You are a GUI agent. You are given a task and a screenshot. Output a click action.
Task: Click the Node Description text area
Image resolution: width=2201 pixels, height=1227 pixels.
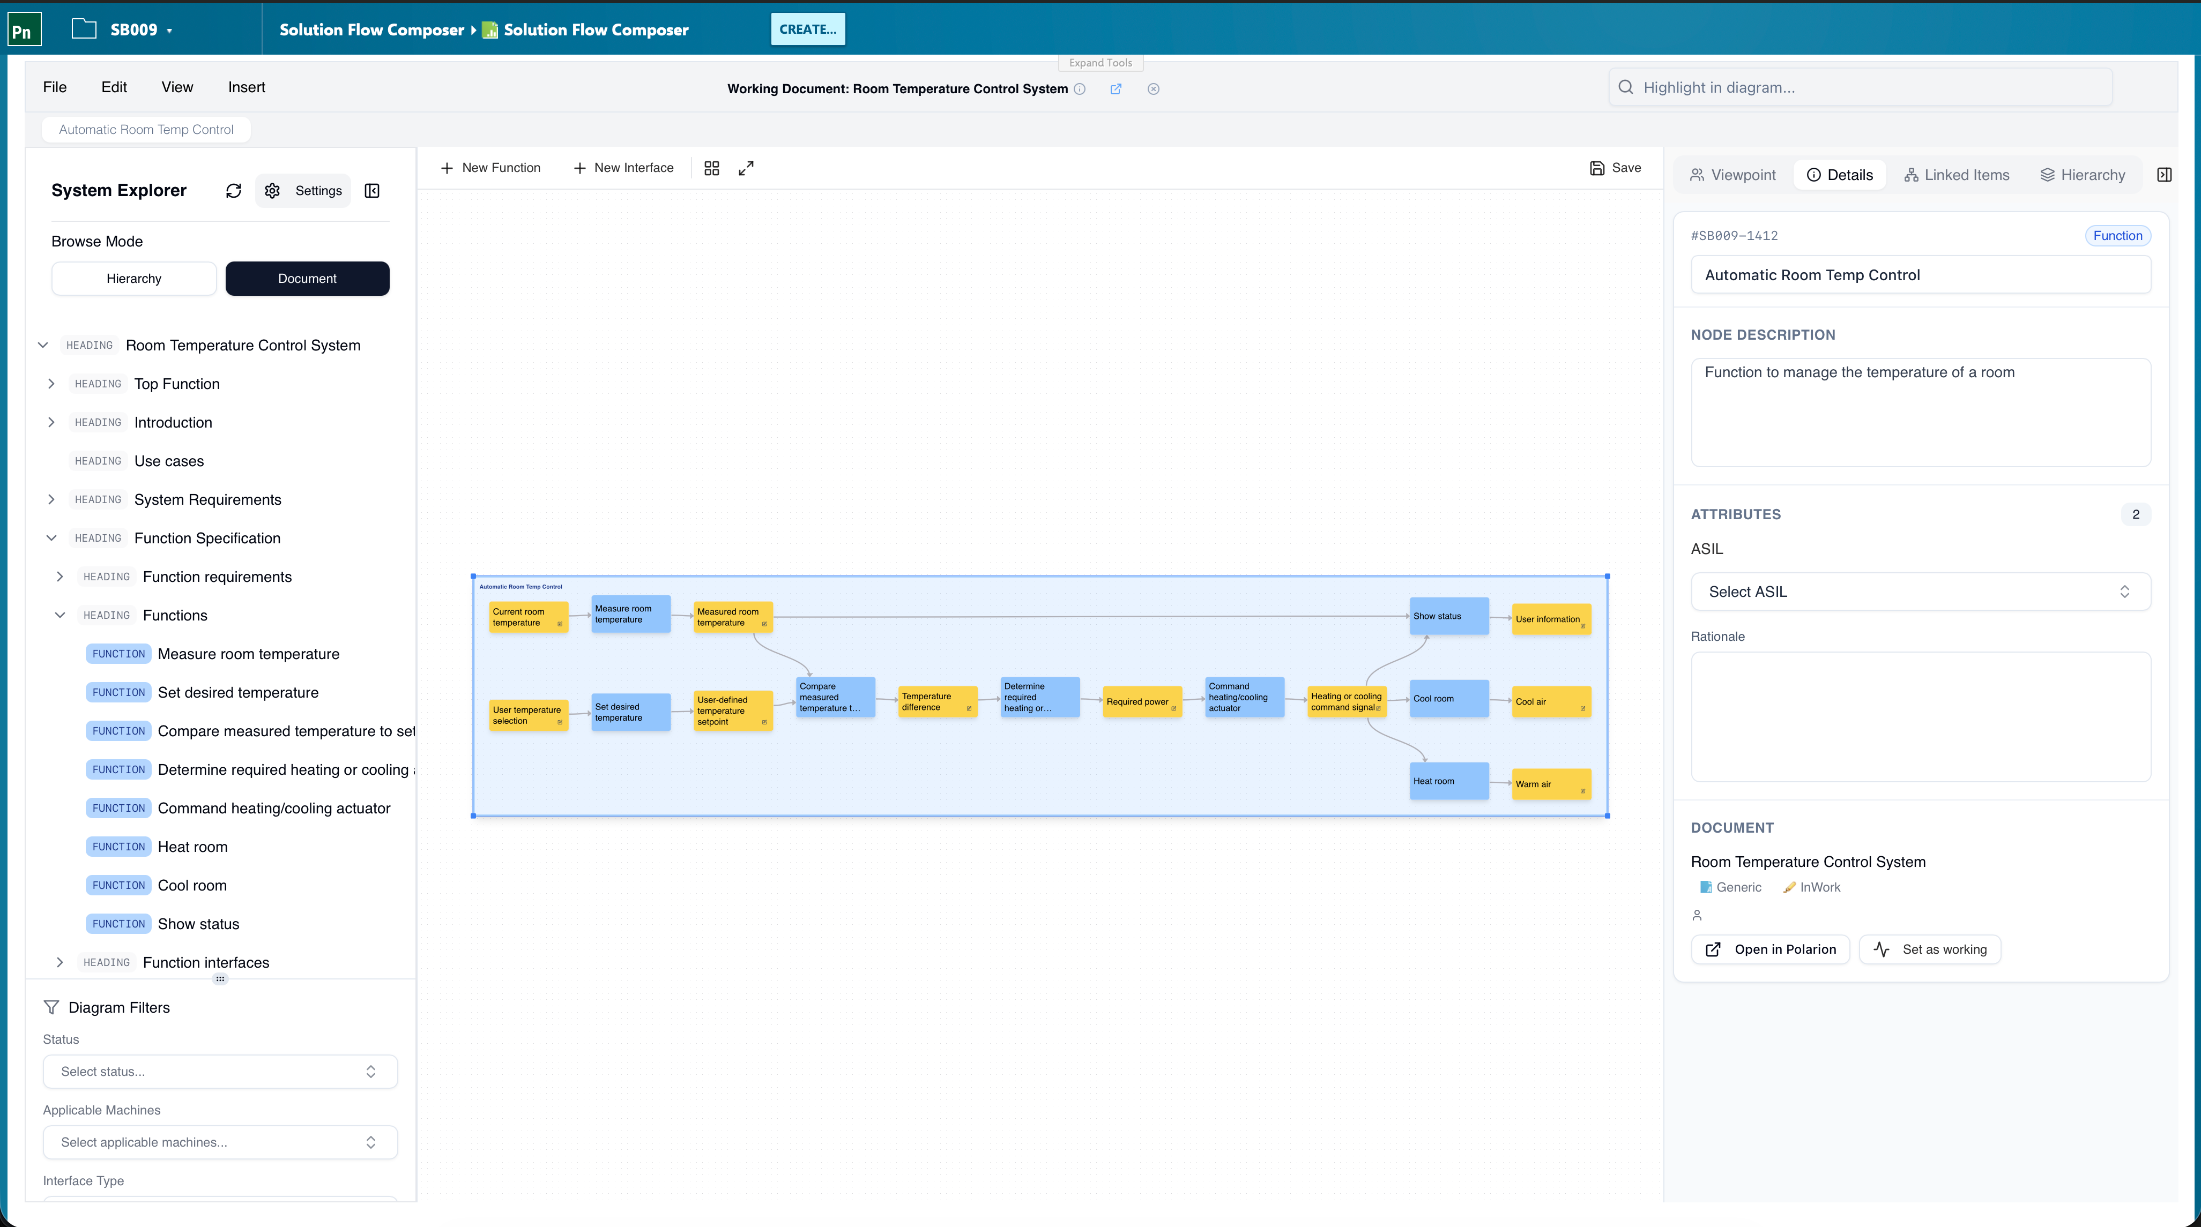(x=1920, y=413)
